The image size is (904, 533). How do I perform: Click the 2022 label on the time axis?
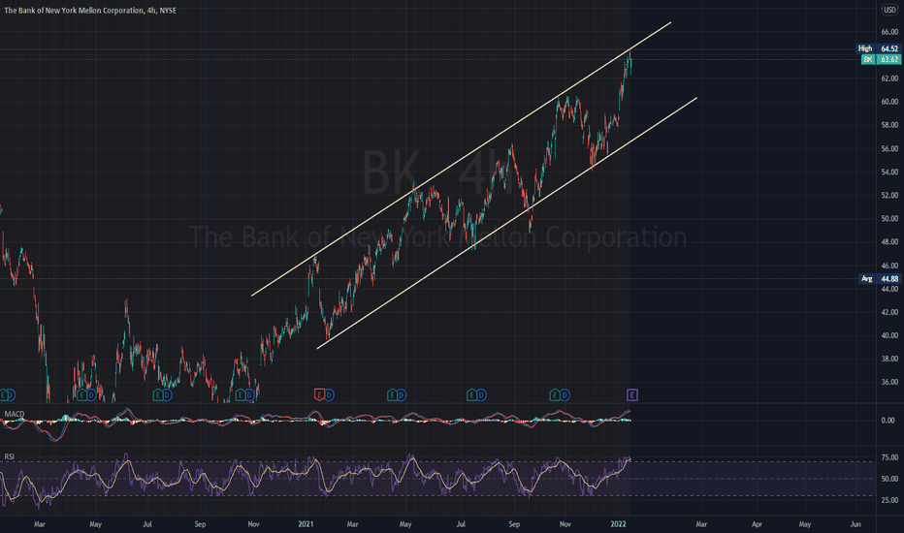[618, 524]
